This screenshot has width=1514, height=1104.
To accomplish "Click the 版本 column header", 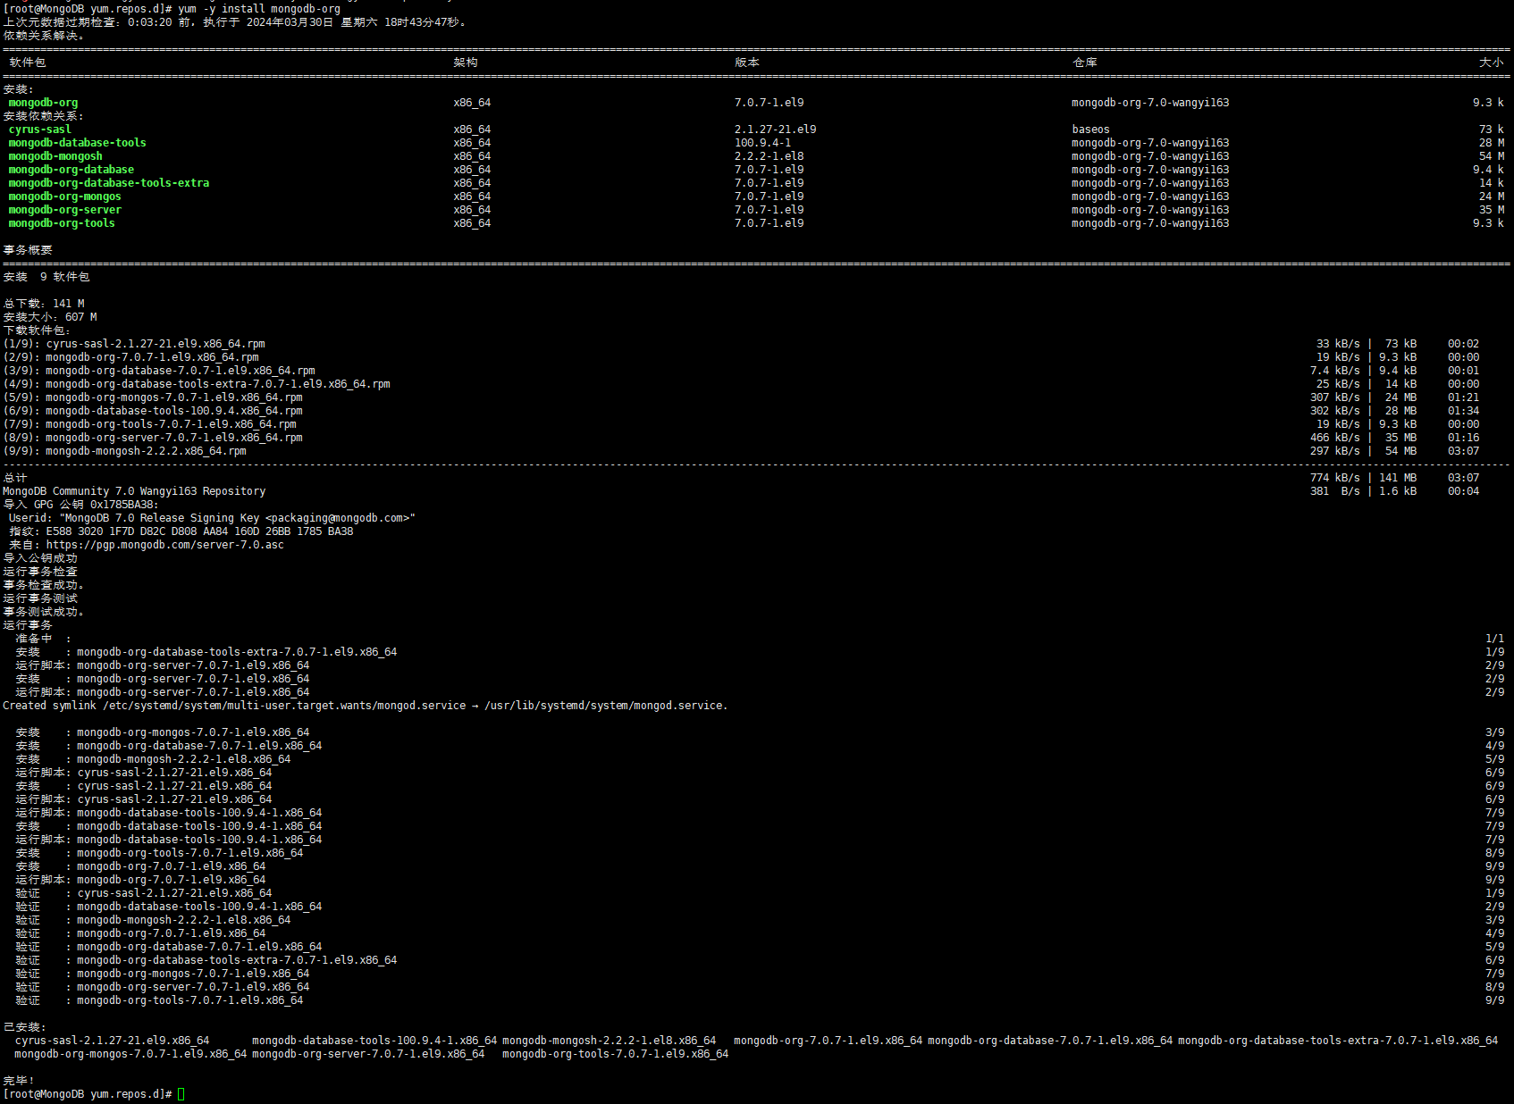I will pos(747,63).
